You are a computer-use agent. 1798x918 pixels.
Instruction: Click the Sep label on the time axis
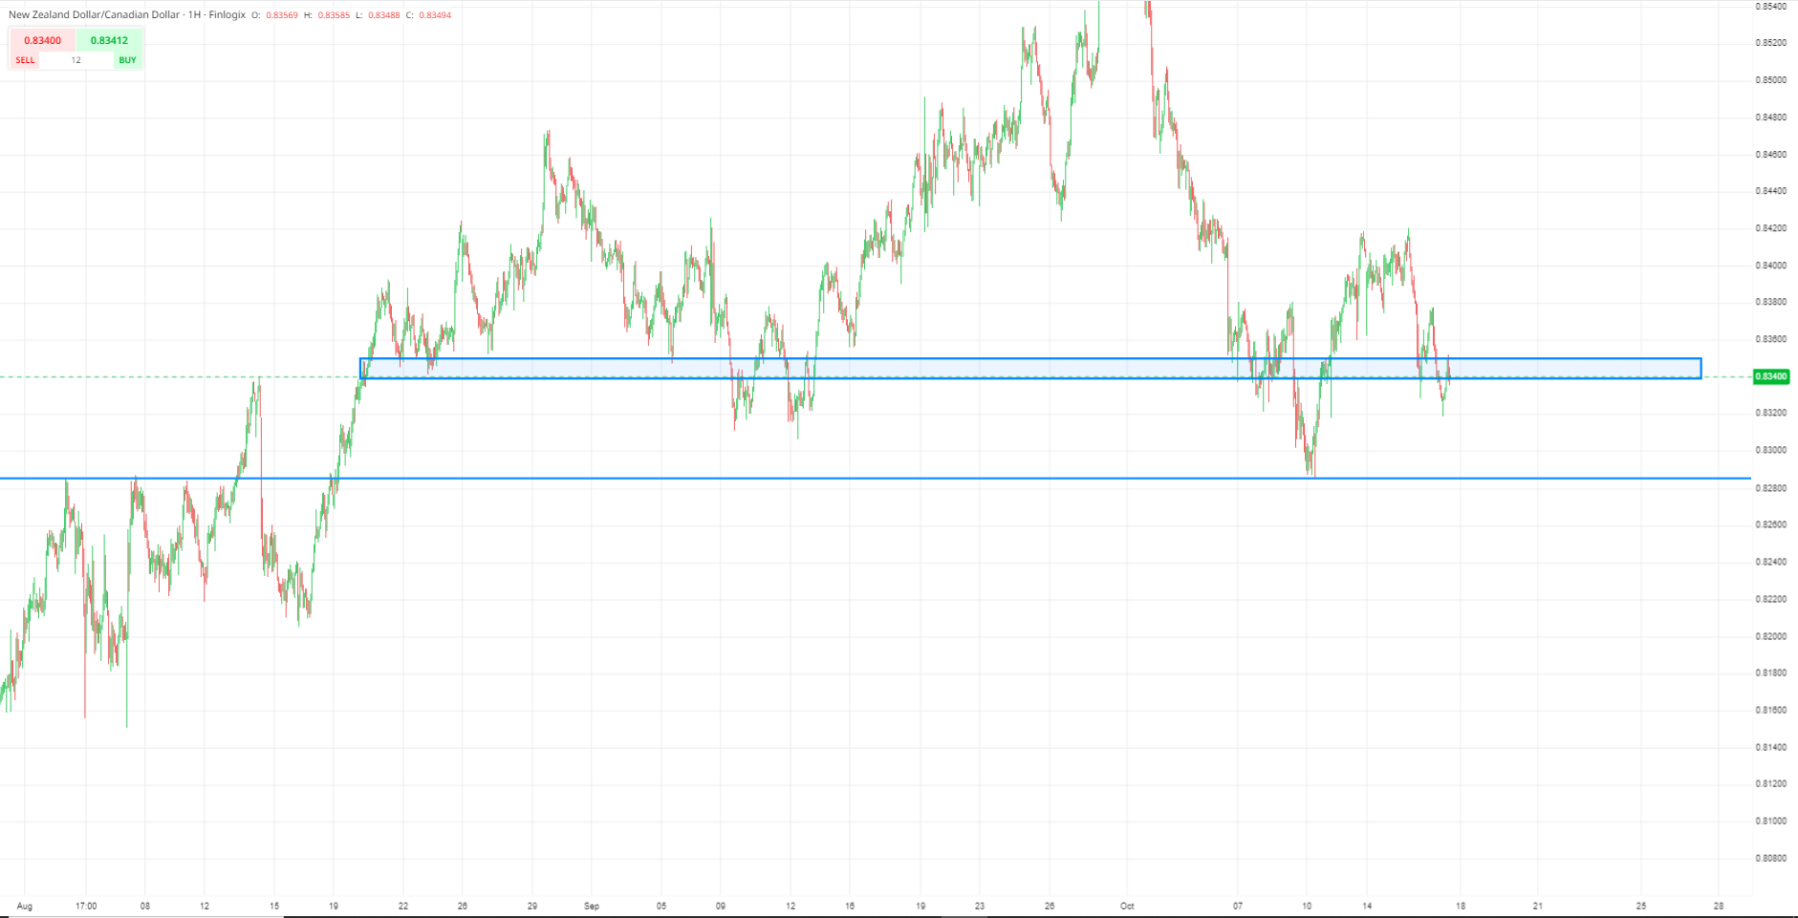click(x=592, y=906)
